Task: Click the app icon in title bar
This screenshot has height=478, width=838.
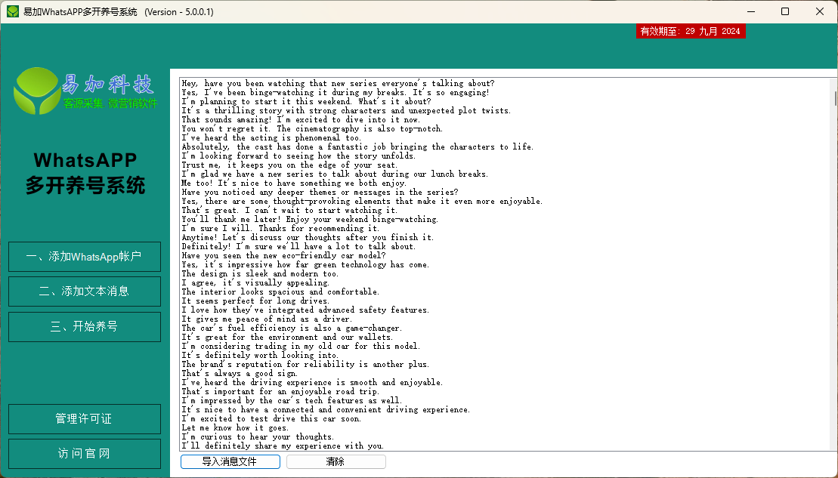Action: tap(12, 11)
